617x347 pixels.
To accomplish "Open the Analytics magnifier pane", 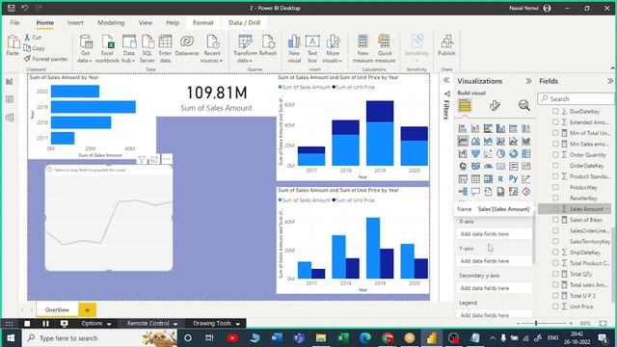I will click(524, 105).
